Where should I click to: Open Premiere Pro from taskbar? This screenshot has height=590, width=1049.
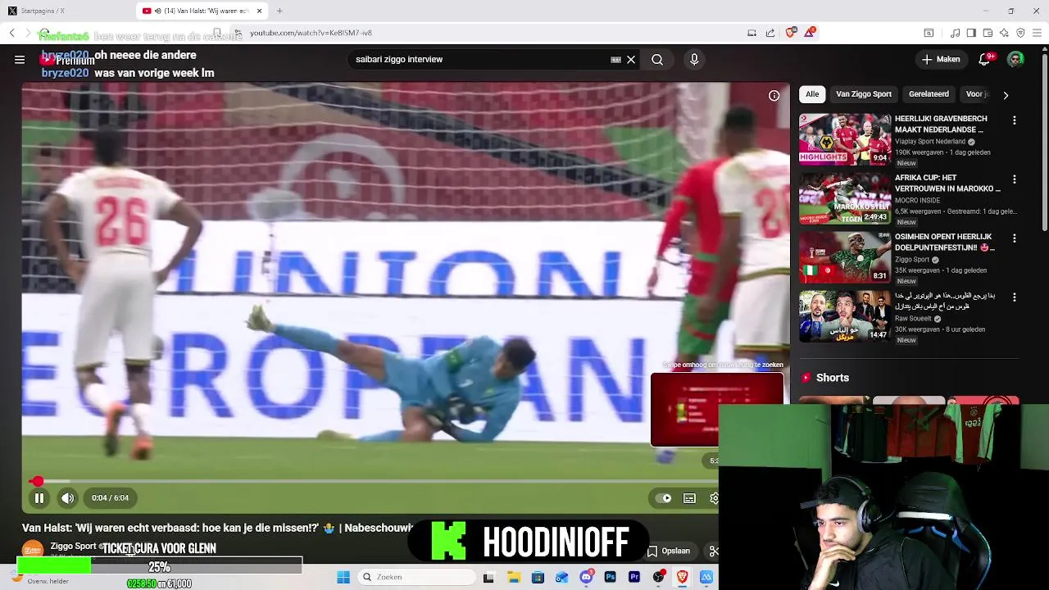633,577
